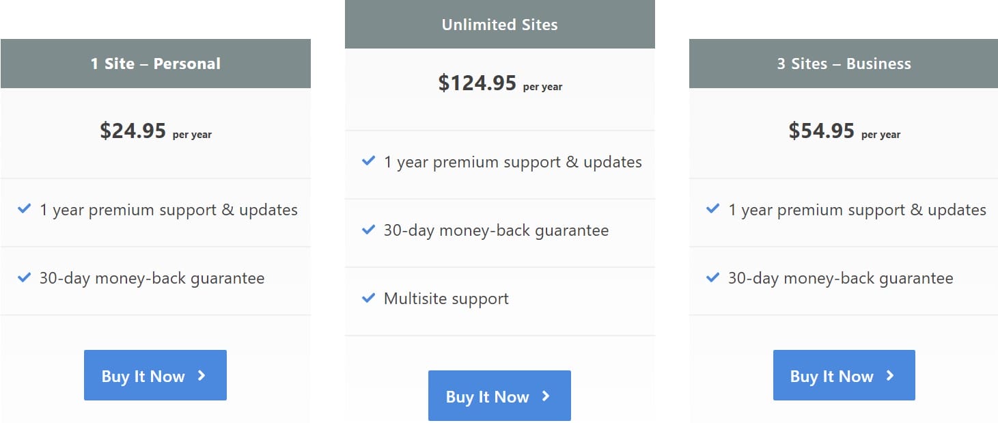Click checkmark by Business plan premium support
The image size is (998, 423).
pyautogui.click(x=712, y=209)
